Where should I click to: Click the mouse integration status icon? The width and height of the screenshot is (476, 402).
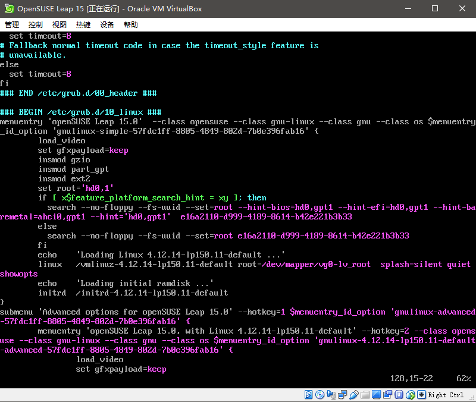pos(410,394)
